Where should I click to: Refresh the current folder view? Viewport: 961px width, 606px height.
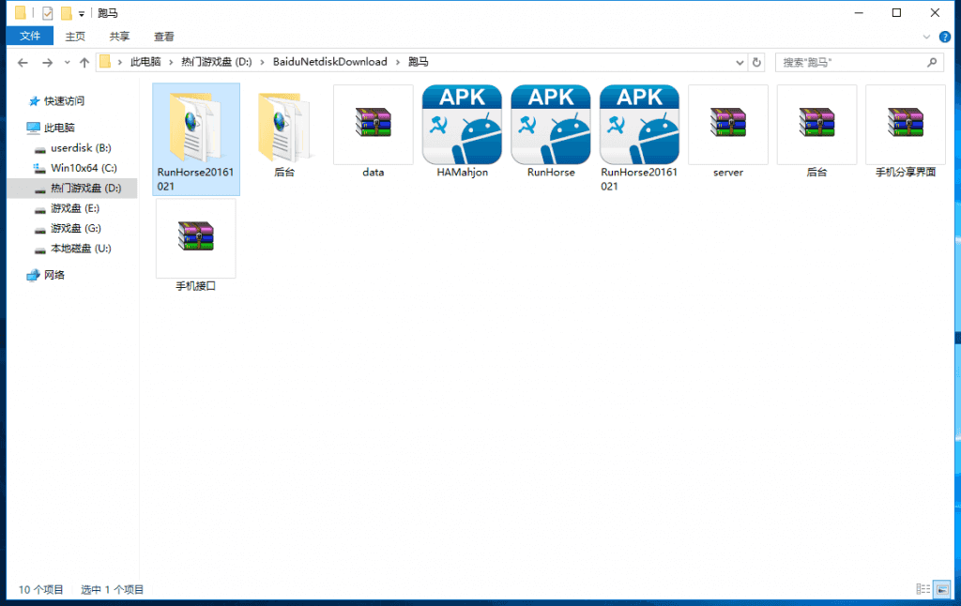[756, 63]
